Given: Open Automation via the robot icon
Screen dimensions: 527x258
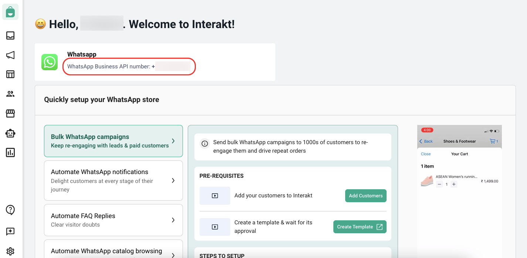Looking at the screenshot, I should 10,133.
